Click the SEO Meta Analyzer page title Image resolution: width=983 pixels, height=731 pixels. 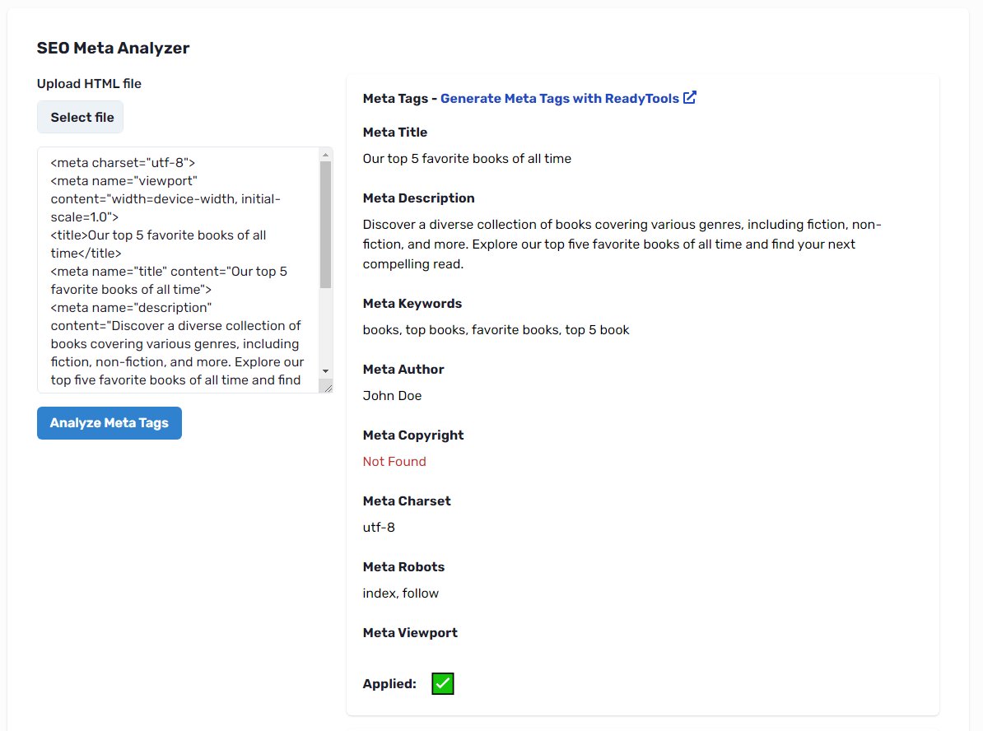click(x=113, y=48)
